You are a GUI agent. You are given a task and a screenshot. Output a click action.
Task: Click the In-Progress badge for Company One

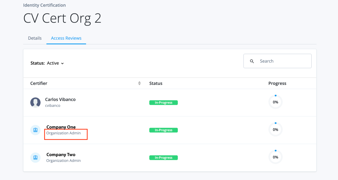(x=163, y=130)
